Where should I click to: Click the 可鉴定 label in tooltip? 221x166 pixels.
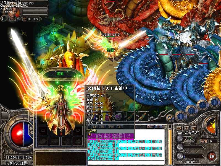click(x=91, y=131)
